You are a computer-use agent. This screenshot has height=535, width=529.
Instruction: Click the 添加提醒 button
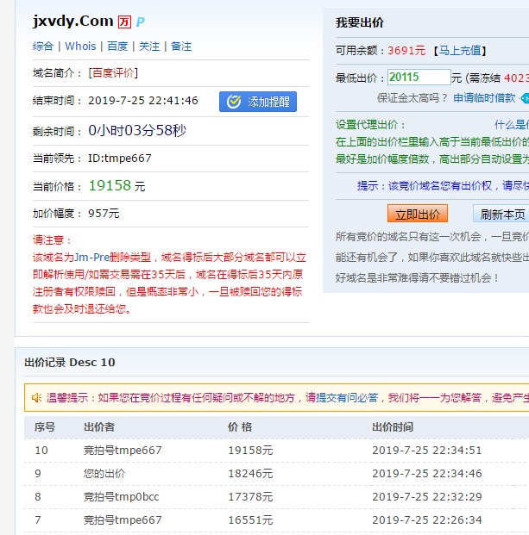pos(258,102)
